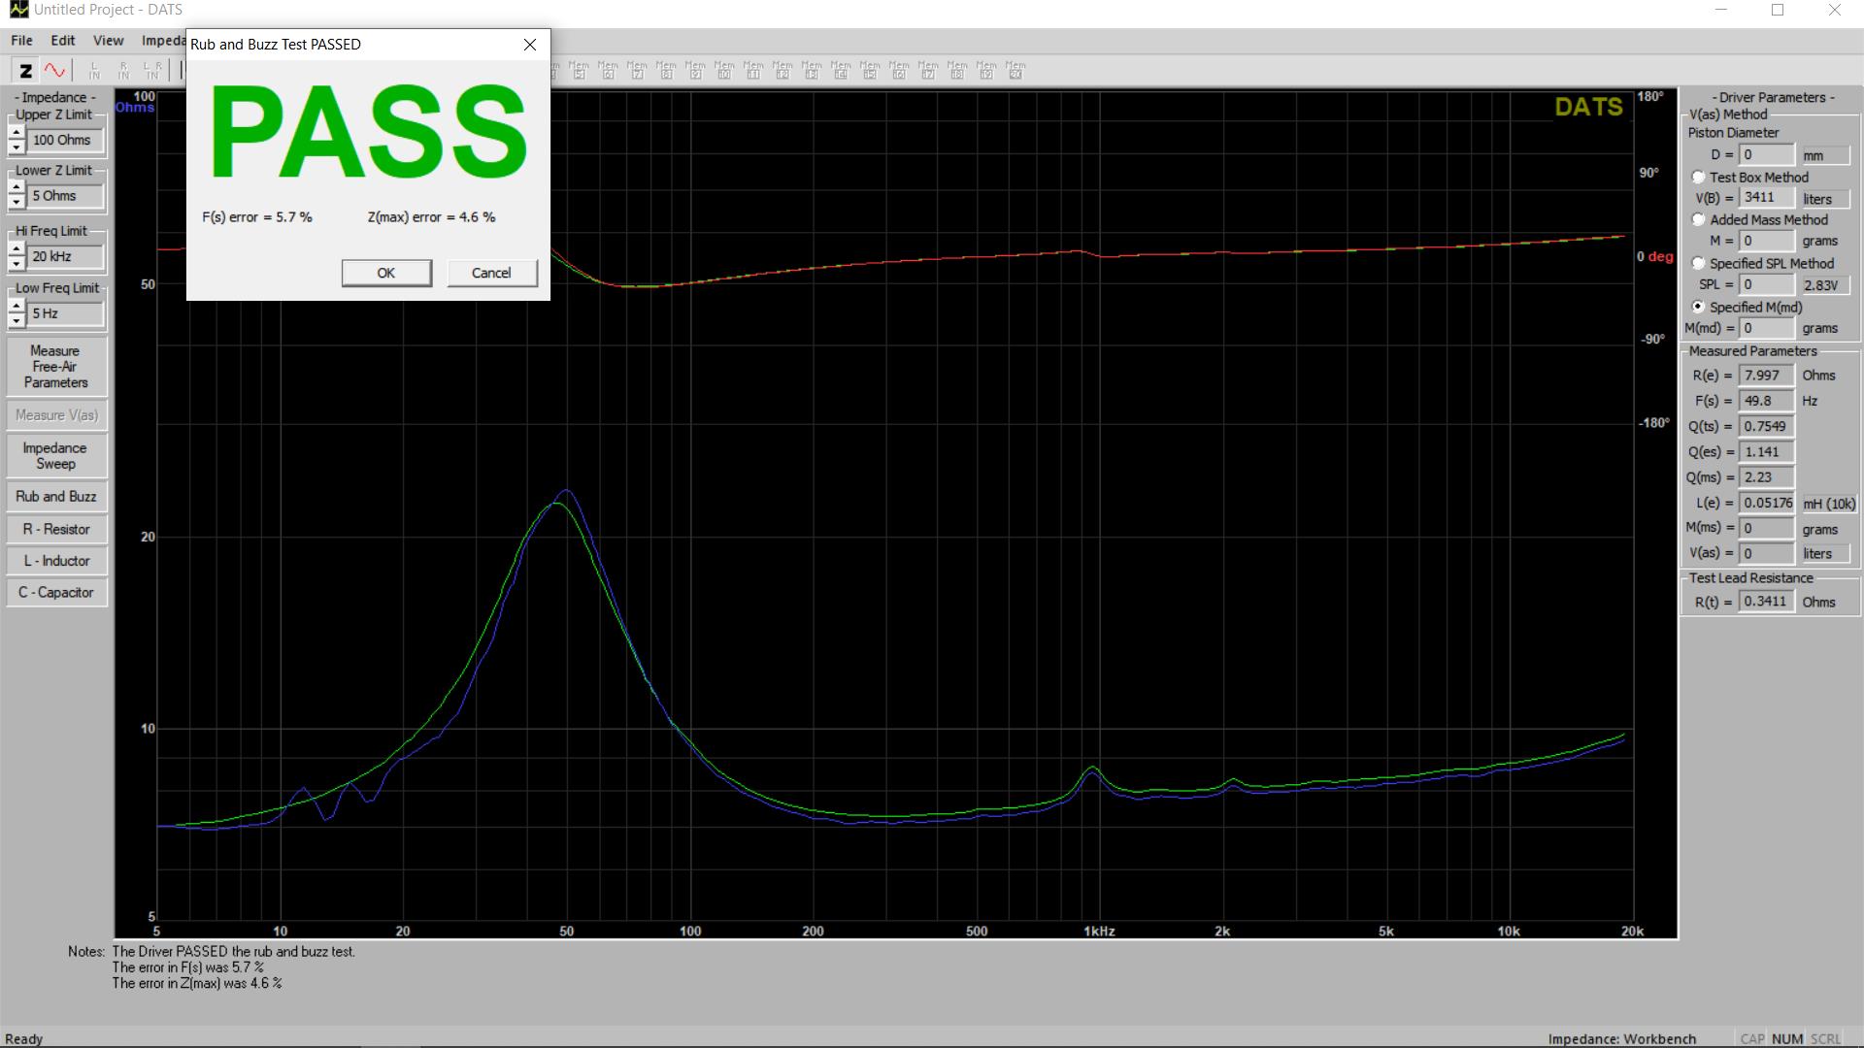Click the L IN input toolbar icon
This screenshot has height=1048, width=1864.
(x=94, y=70)
